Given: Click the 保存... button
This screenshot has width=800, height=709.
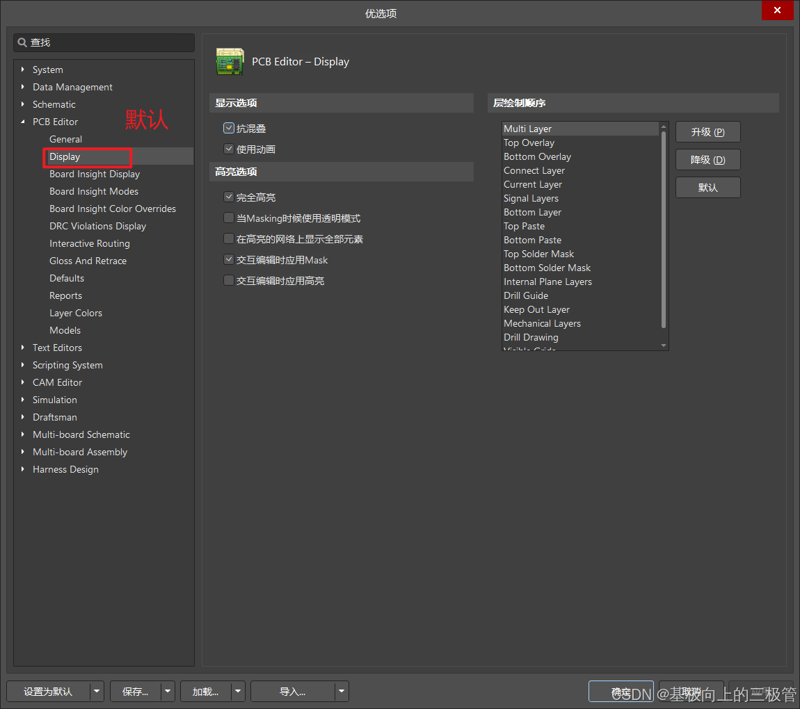Looking at the screenshot, I should pyautogui.click(x=135, y=692).
